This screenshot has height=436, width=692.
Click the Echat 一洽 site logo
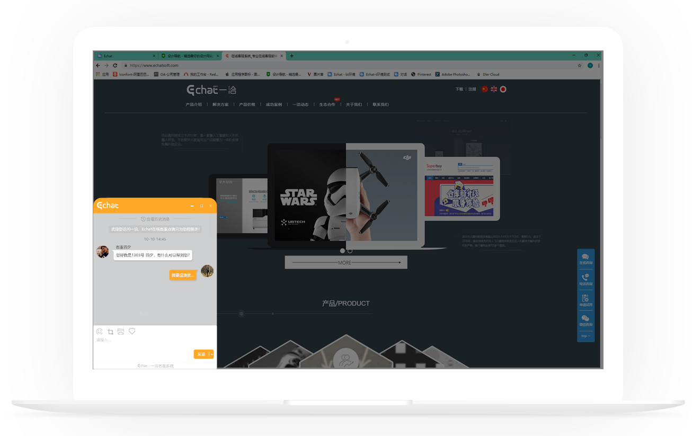(x=211, y=90)
